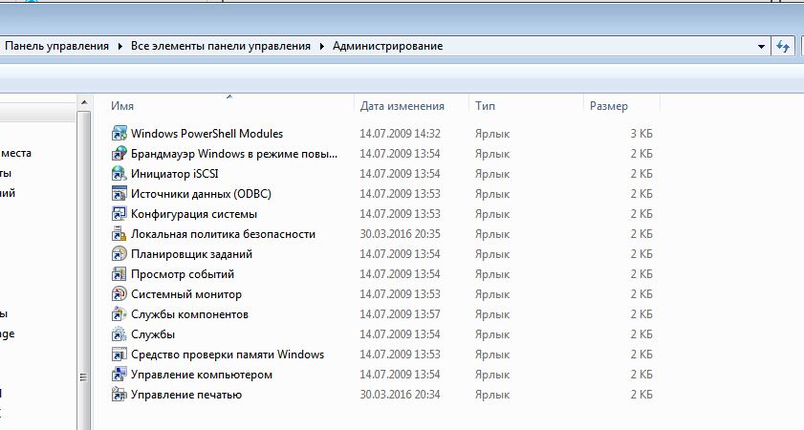Select the Просмотр событий icon
The image size is (804, 430).
[x=119, y=274]
